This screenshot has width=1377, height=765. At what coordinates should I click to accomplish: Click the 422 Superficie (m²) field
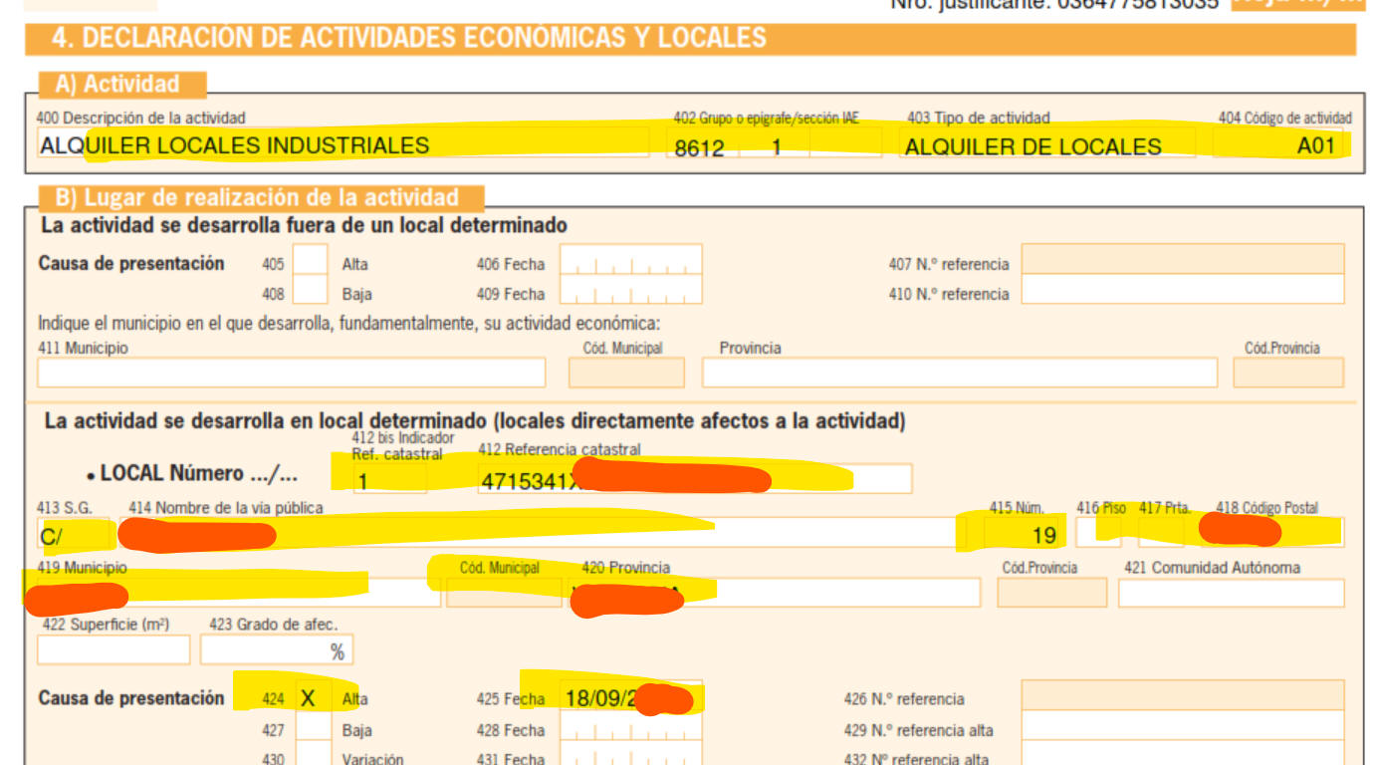pos(114,649)
